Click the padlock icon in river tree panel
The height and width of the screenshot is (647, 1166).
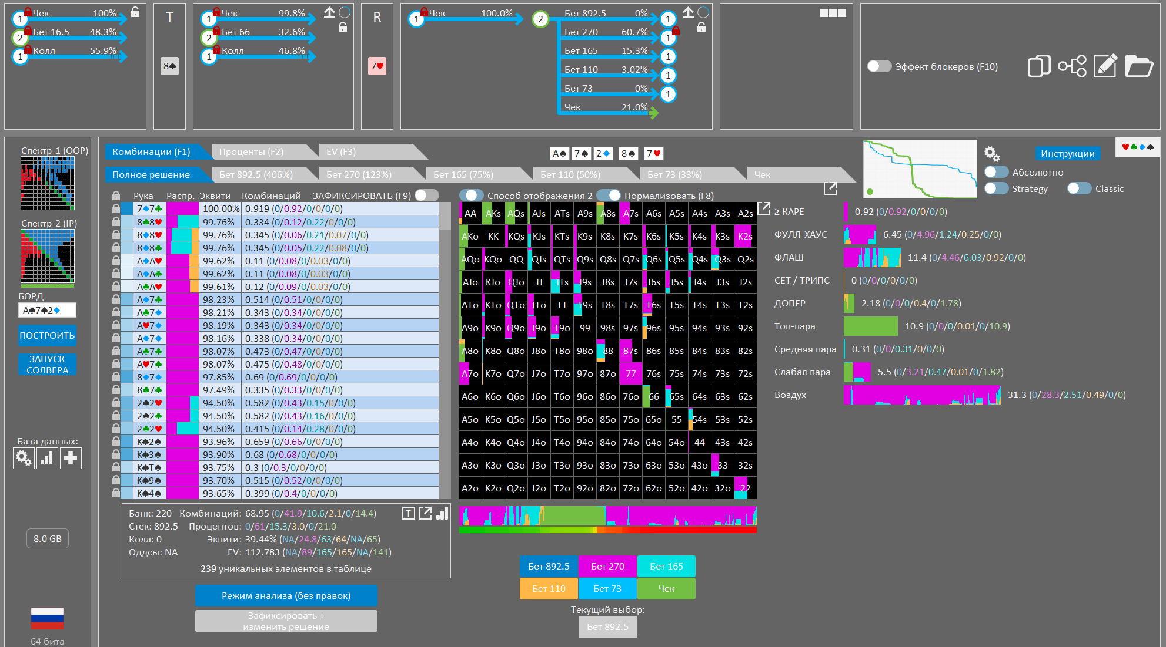tap(701, 28)
